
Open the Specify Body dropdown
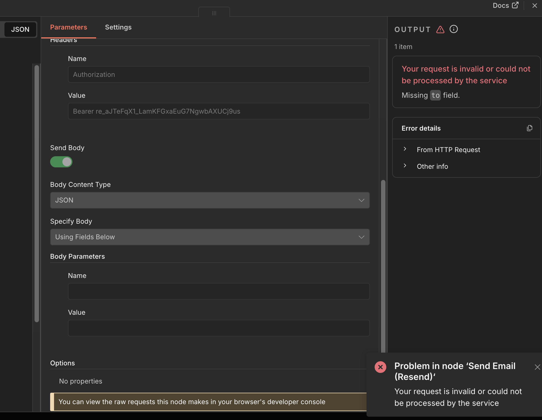210,237
